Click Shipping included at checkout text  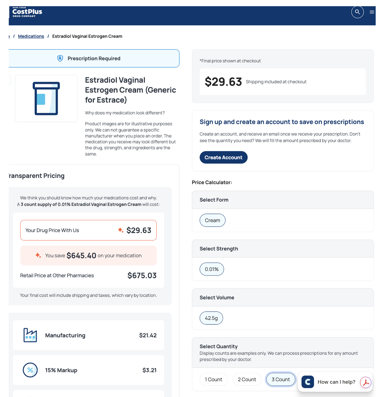tap(276, 82)
